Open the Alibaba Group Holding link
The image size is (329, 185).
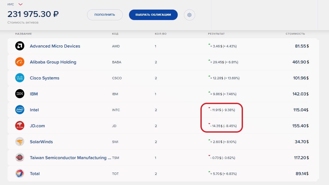53,62
